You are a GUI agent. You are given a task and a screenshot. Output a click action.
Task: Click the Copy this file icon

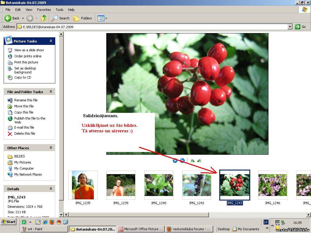pyautogui.click(x=10, y=112)
